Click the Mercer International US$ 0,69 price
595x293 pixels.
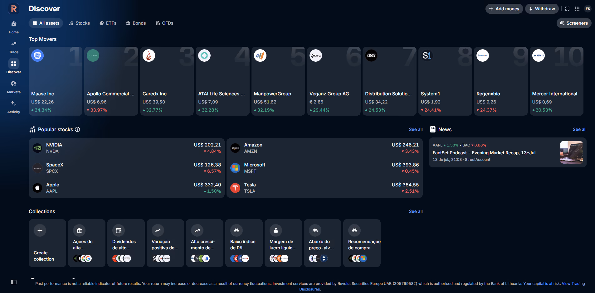pos(542,102)
